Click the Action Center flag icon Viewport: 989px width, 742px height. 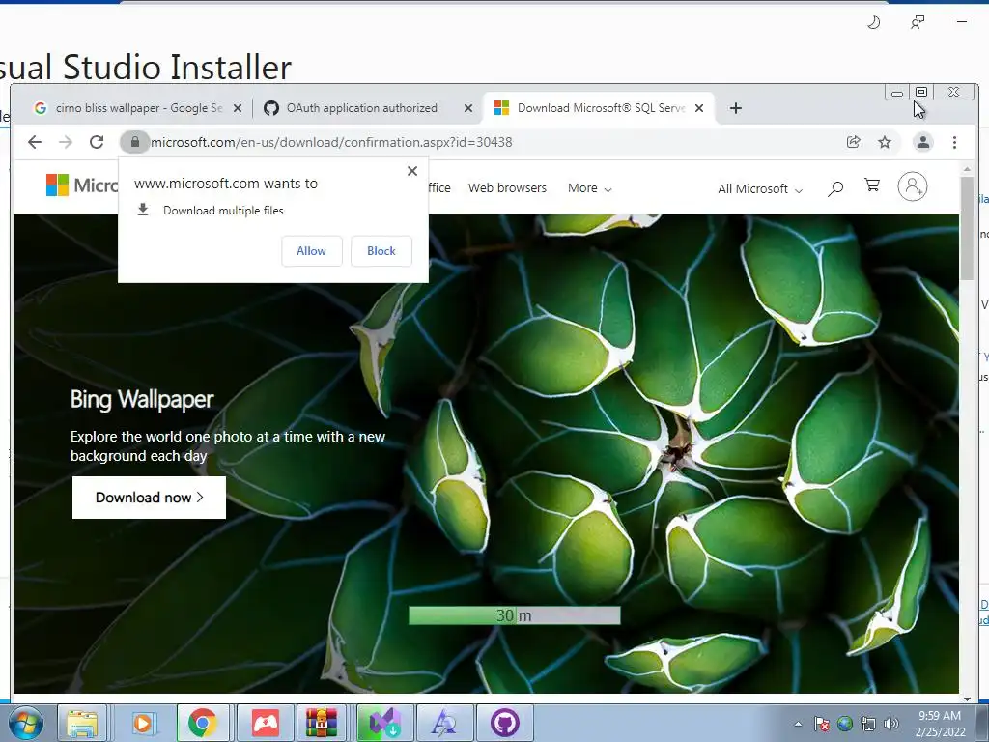click(822, 724)
